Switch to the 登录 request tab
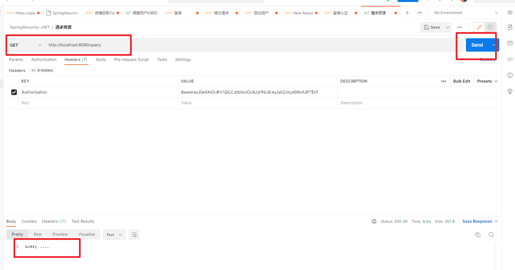Image resolution: width=515 pixels, height=270 pixels. 182,13
